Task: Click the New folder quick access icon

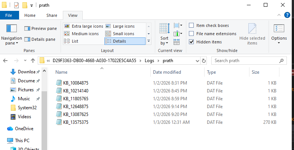Action: [25, 5]
